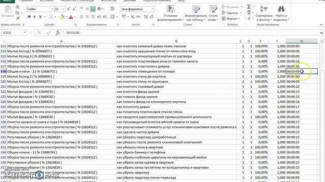
Task: Click the Вставить paste button
Action: tap(8, 12)
